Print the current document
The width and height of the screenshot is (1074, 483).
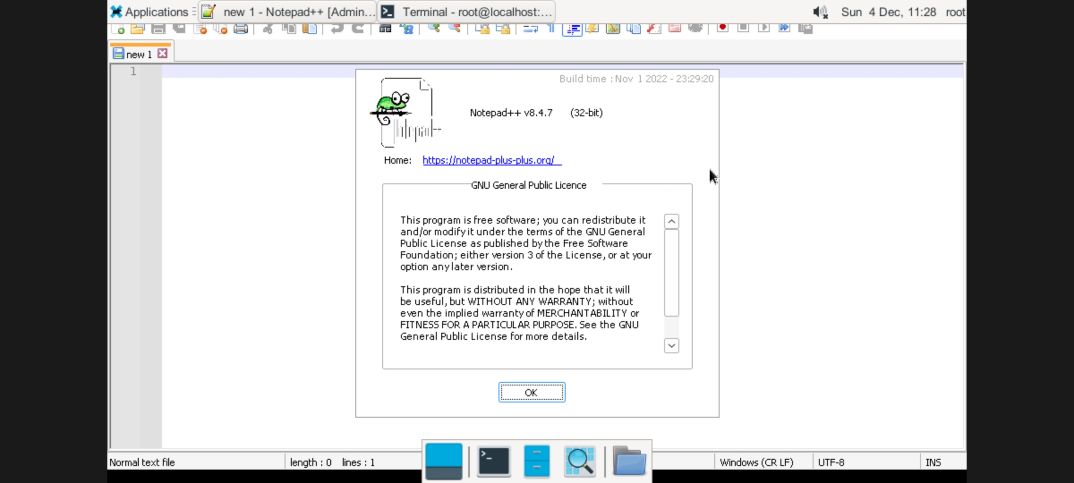241,29
